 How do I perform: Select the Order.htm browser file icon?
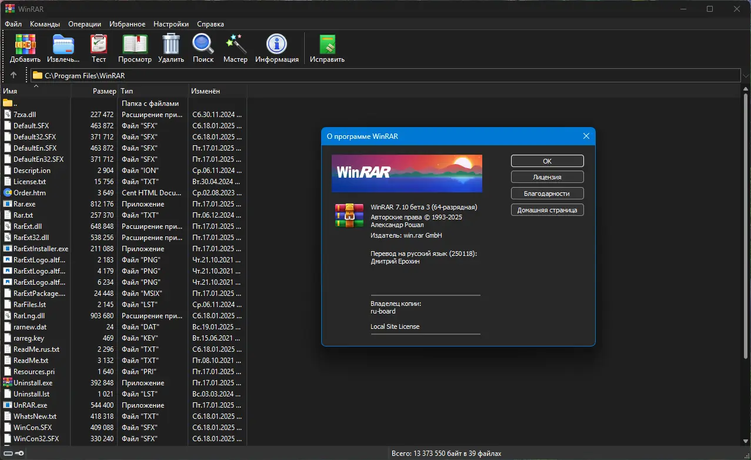(8, 192)
